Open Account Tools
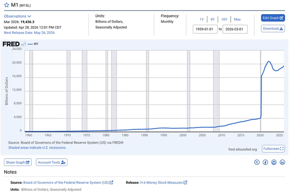This screenshot has width=292, height=192. [52, 162]
